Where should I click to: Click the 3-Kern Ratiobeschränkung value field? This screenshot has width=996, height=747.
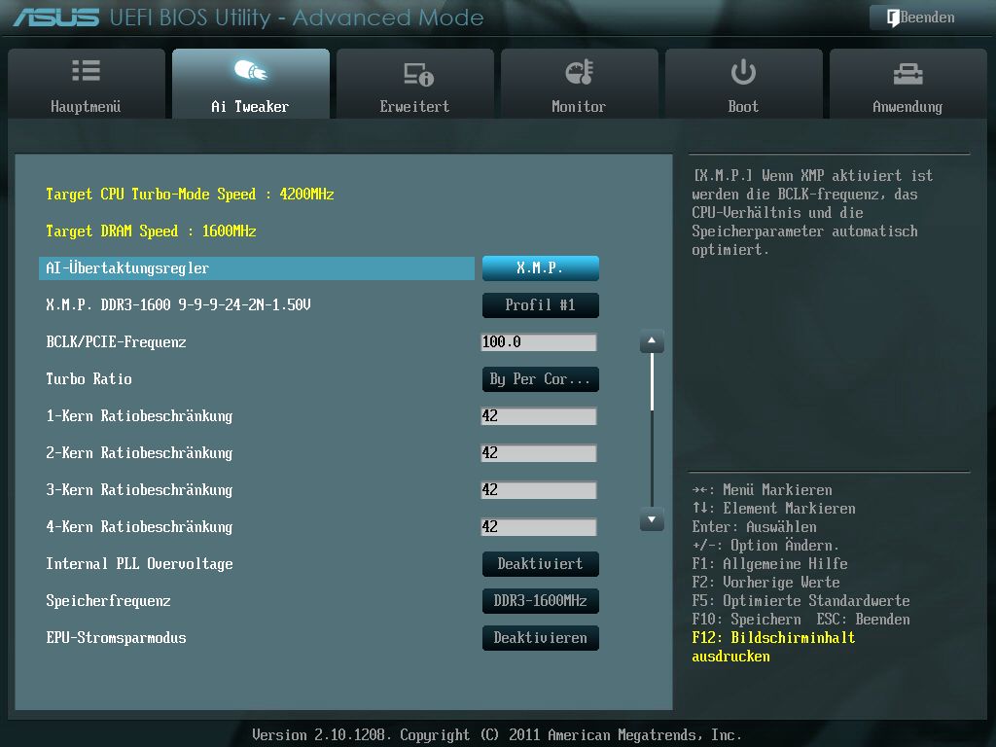coord(539,490)
